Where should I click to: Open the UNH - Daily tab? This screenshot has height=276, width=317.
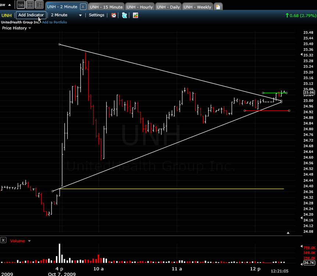[168, 7]
